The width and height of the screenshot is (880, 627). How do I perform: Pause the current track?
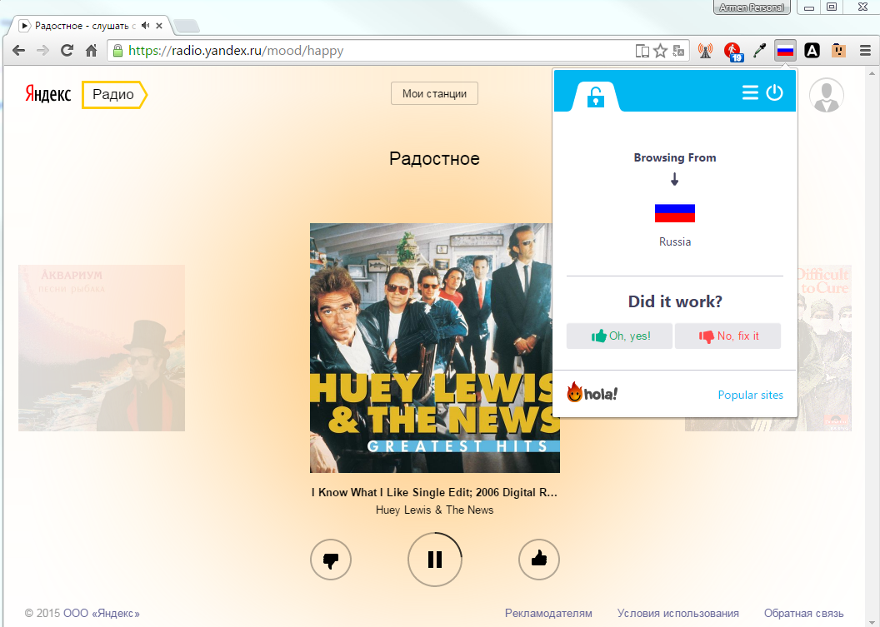pyautogui.click(x=435, y=560)
